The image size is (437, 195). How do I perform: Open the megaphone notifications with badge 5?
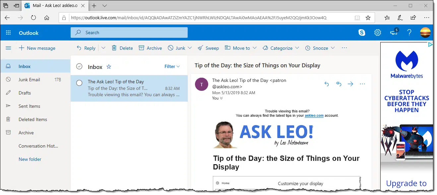[394, 32]
